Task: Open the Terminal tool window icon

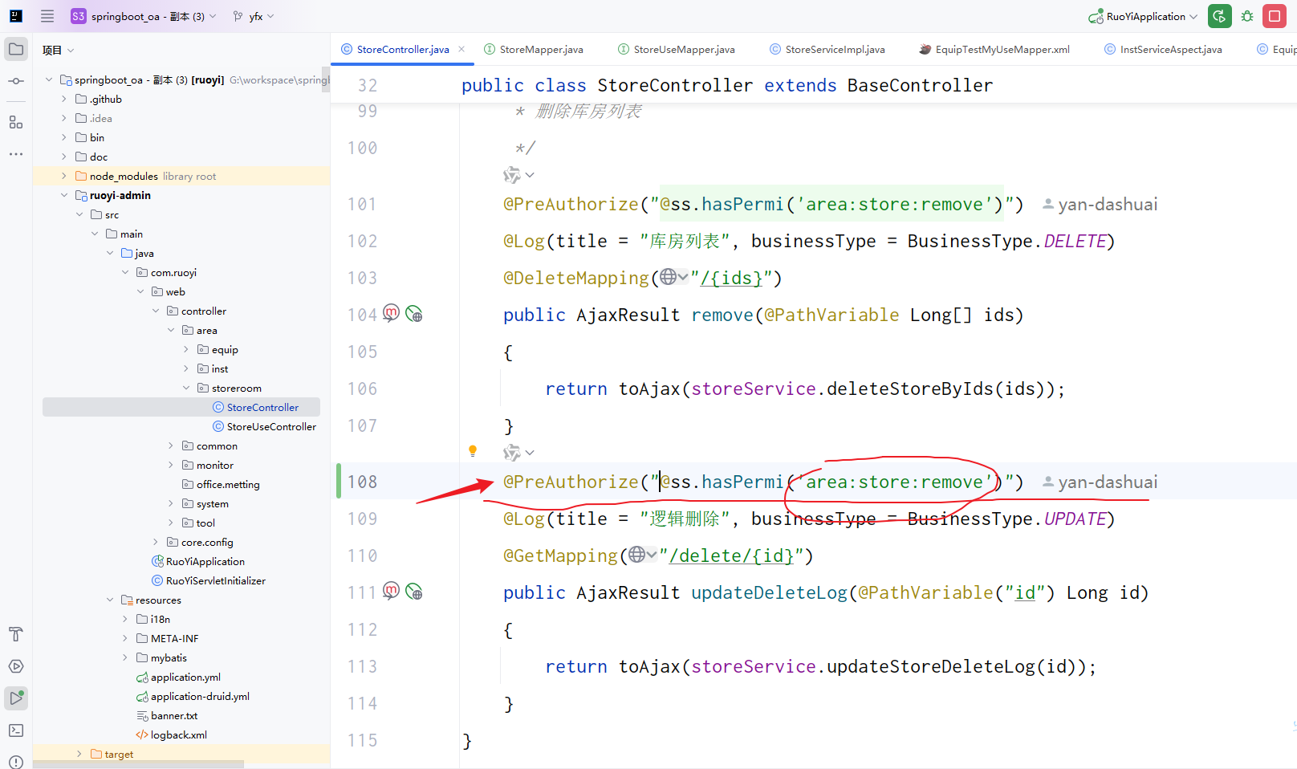Action: (16, 730)
